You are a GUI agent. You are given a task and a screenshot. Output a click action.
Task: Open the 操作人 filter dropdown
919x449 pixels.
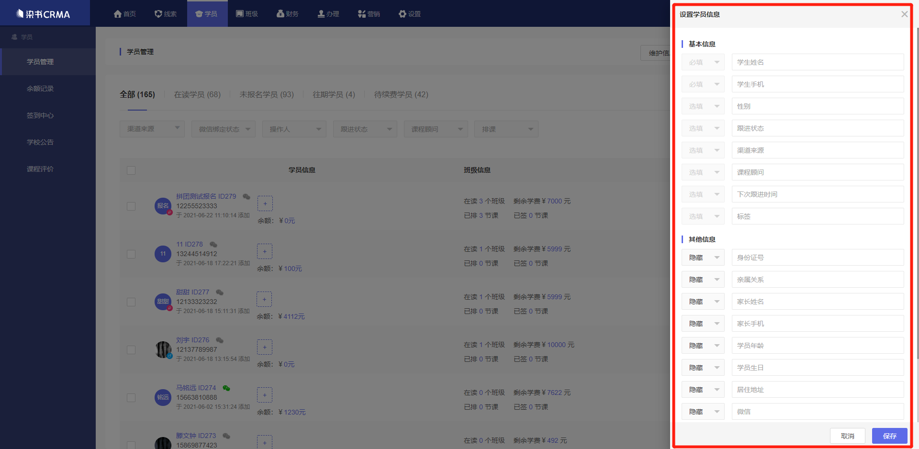tap(294, 129)
